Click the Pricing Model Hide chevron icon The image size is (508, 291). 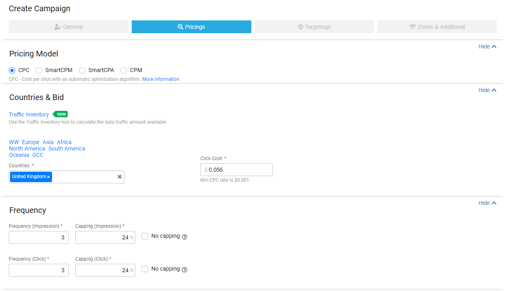pyautogui.click(x=494, y=46)
